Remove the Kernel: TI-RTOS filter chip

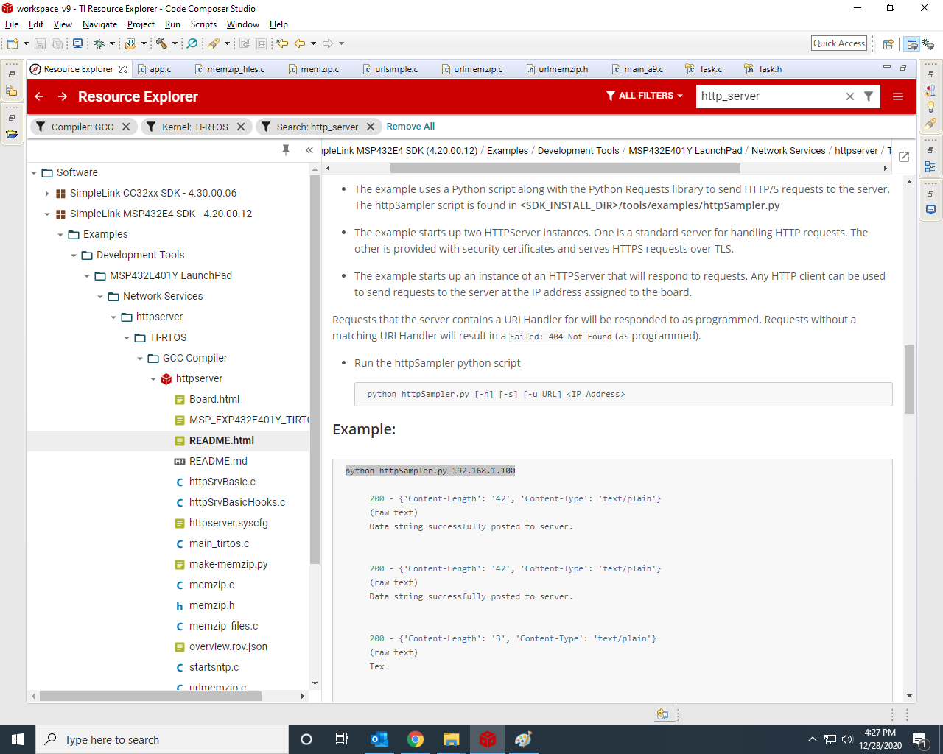tap(241, 127)
